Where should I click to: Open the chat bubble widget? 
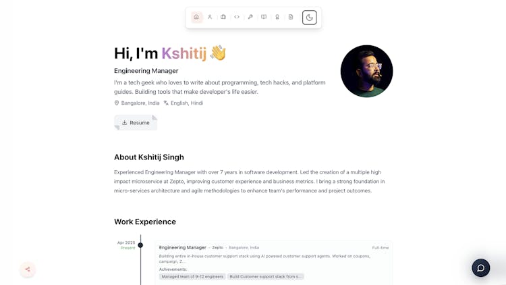480,267
